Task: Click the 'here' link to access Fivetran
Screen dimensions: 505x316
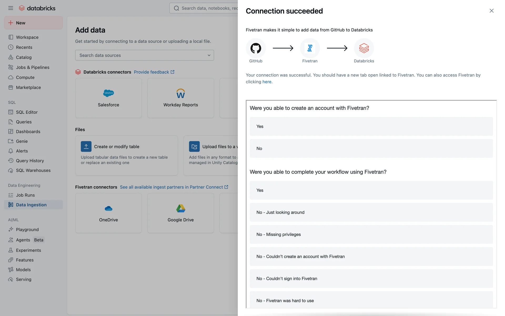Action: point(267,82)
